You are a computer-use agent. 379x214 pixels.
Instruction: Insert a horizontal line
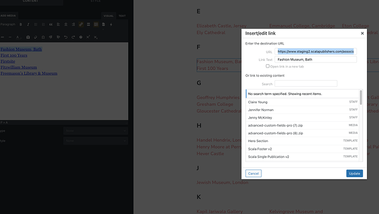click(x=10, y=37)
